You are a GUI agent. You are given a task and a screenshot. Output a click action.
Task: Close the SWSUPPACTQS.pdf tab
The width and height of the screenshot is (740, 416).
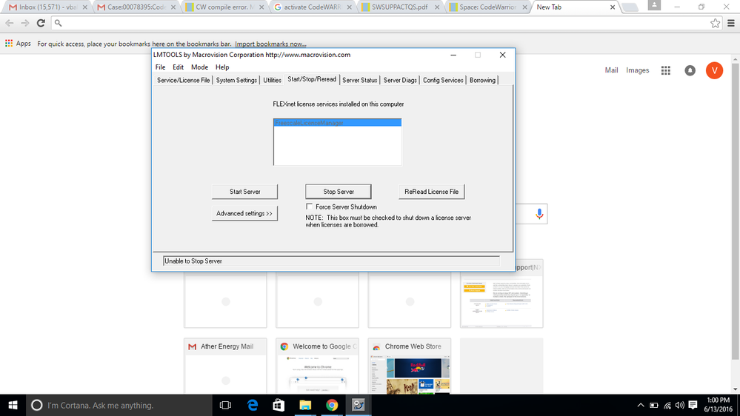[437, 7]
